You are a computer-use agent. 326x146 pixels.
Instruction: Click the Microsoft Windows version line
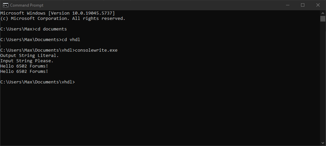pyautogui.click(x=57, y=13)
